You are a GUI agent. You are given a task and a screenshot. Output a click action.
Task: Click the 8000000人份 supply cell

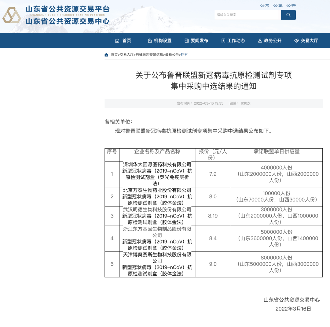click(277, 264)
